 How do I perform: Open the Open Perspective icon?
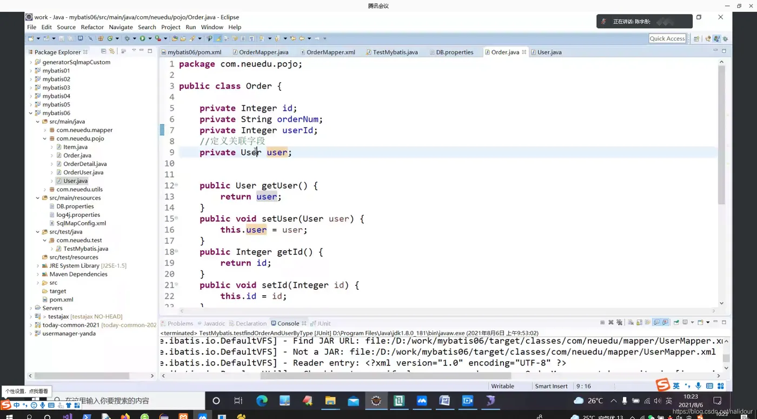point(696,38)
